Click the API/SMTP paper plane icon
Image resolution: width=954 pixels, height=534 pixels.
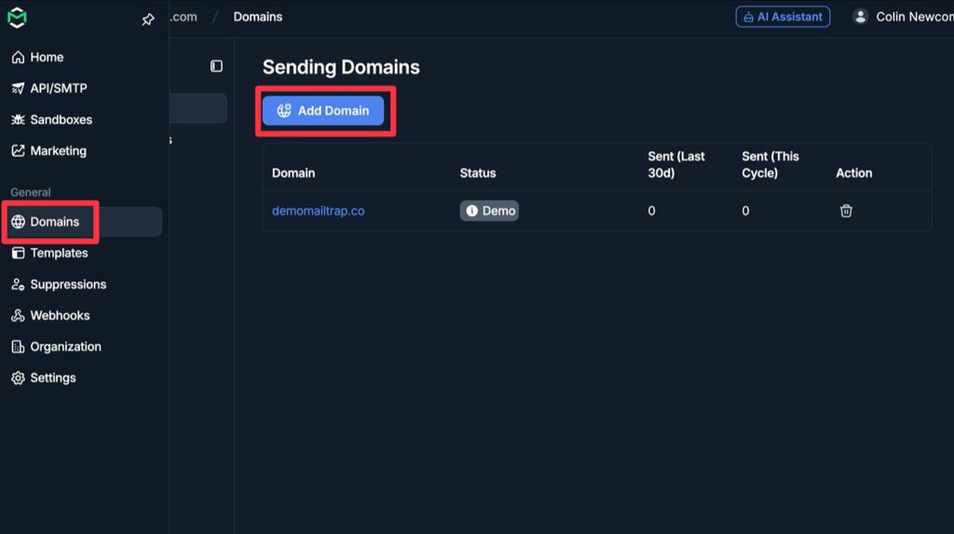(x=19, y=89)
